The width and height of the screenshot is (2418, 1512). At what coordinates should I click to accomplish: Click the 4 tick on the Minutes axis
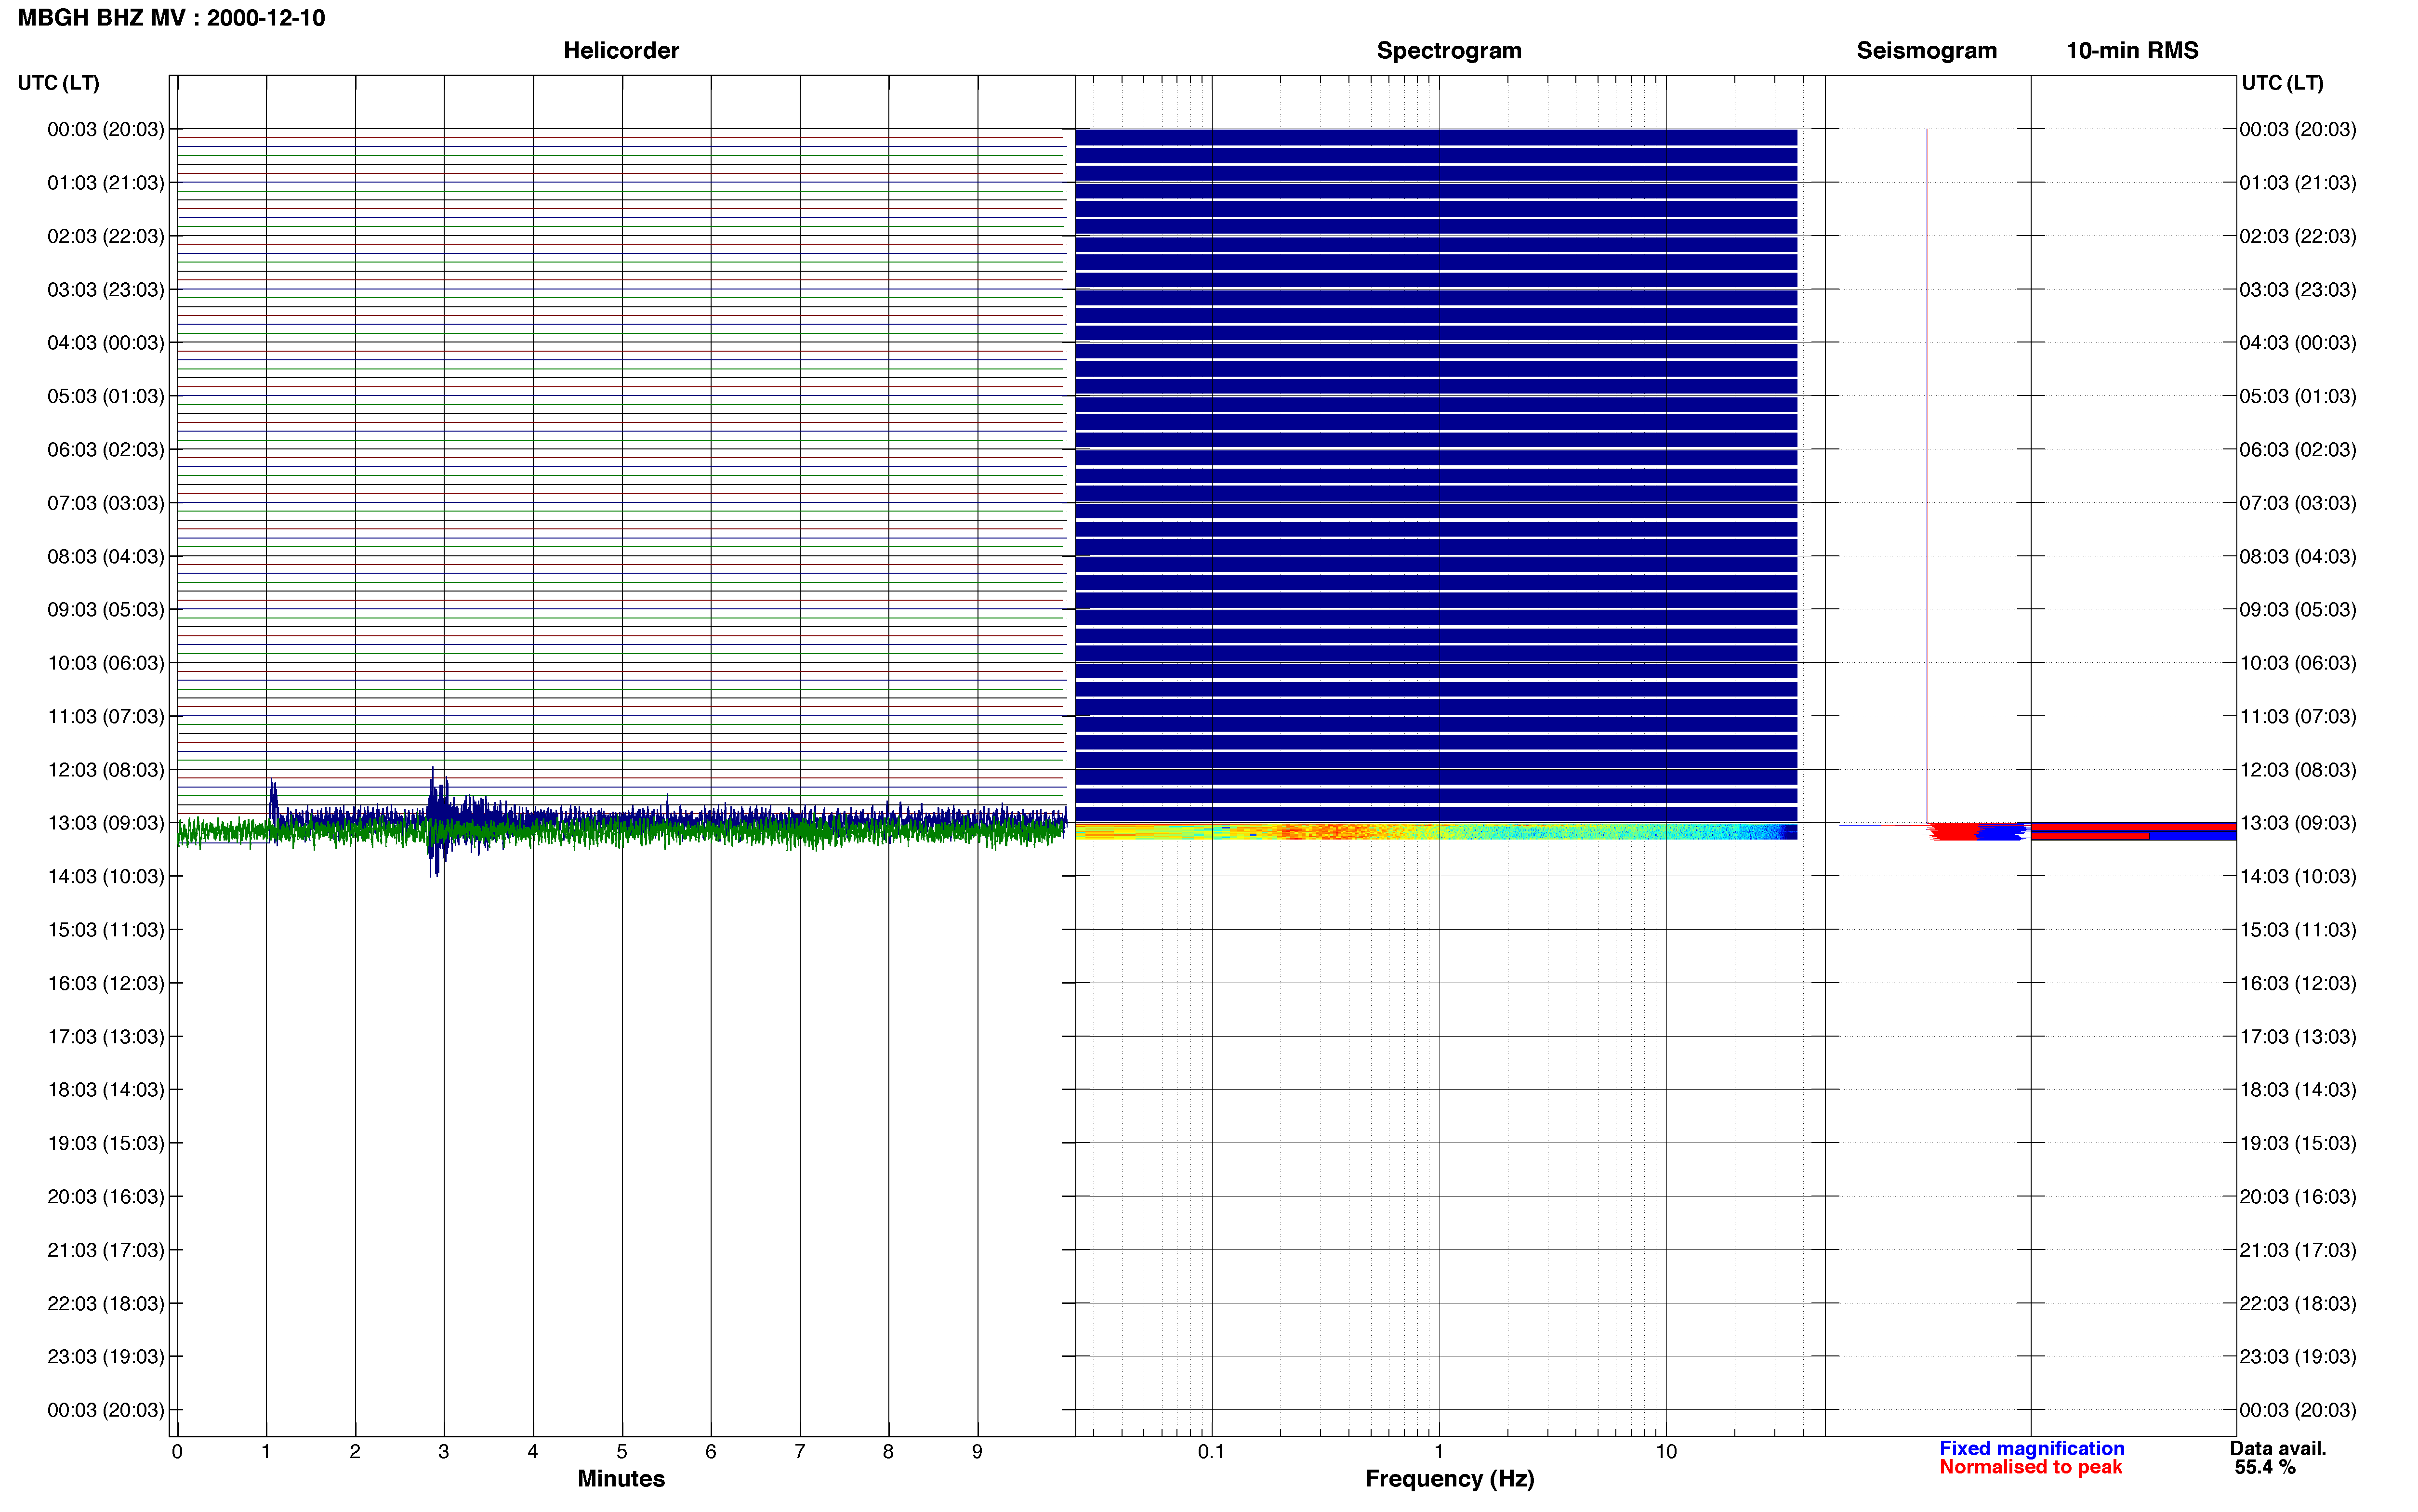coord(533,1451)
